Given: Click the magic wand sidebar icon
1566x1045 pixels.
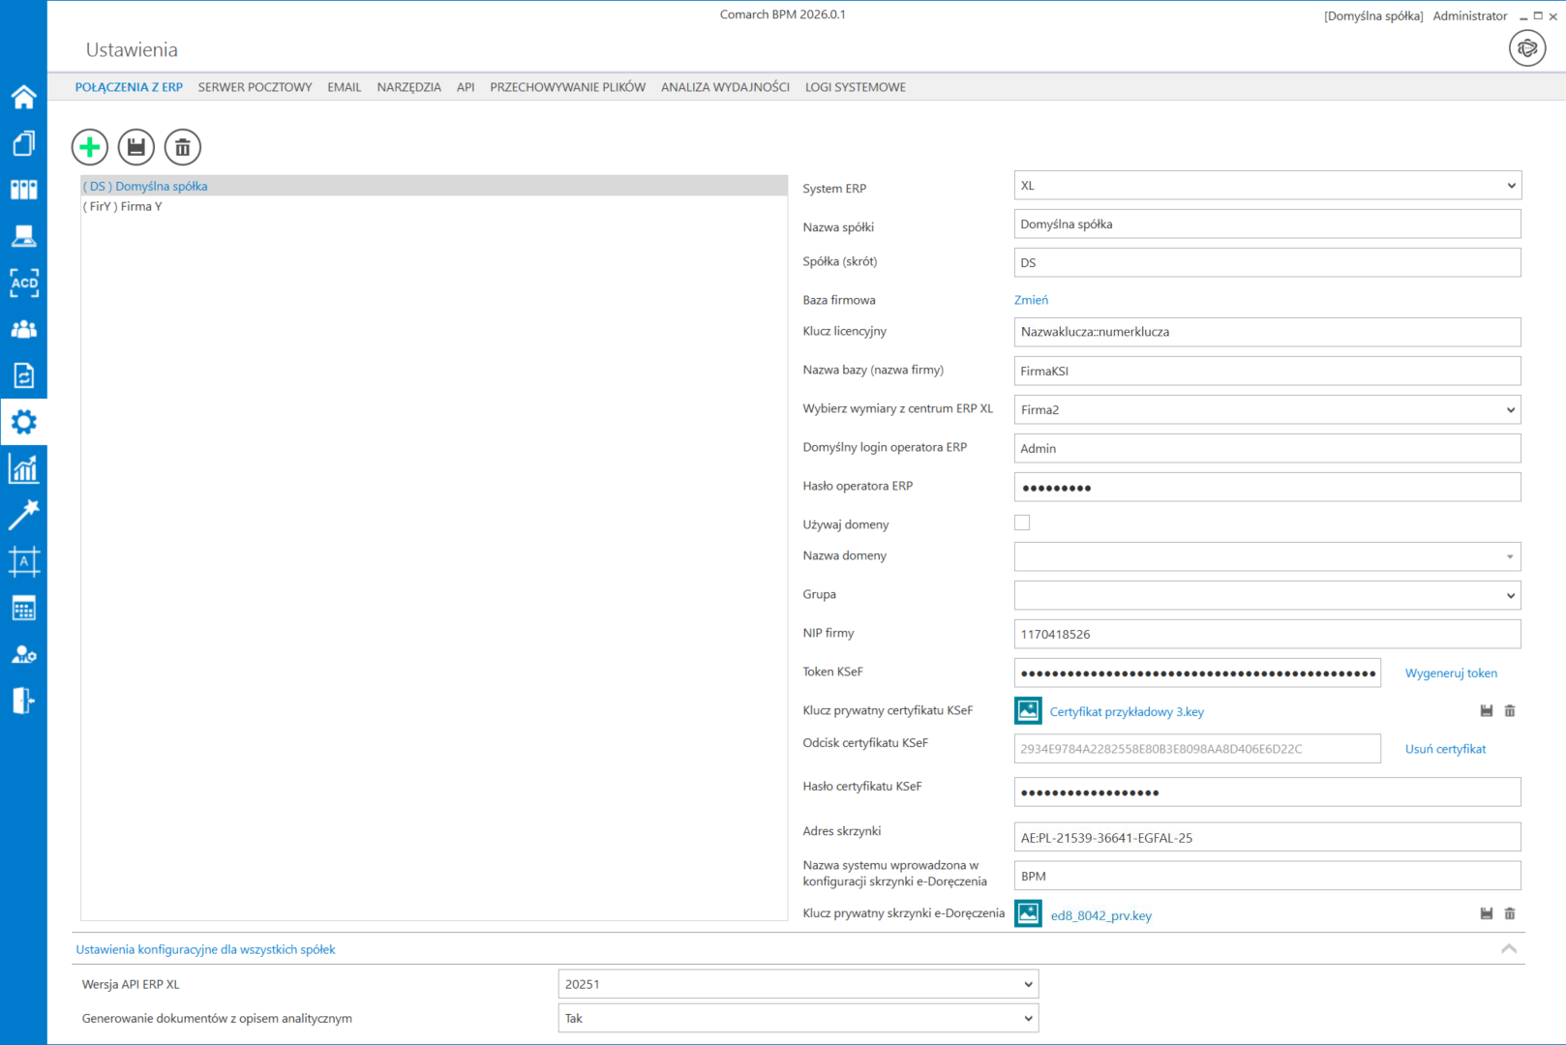Looking at the screenshot, I should click(x=23, y=515).
